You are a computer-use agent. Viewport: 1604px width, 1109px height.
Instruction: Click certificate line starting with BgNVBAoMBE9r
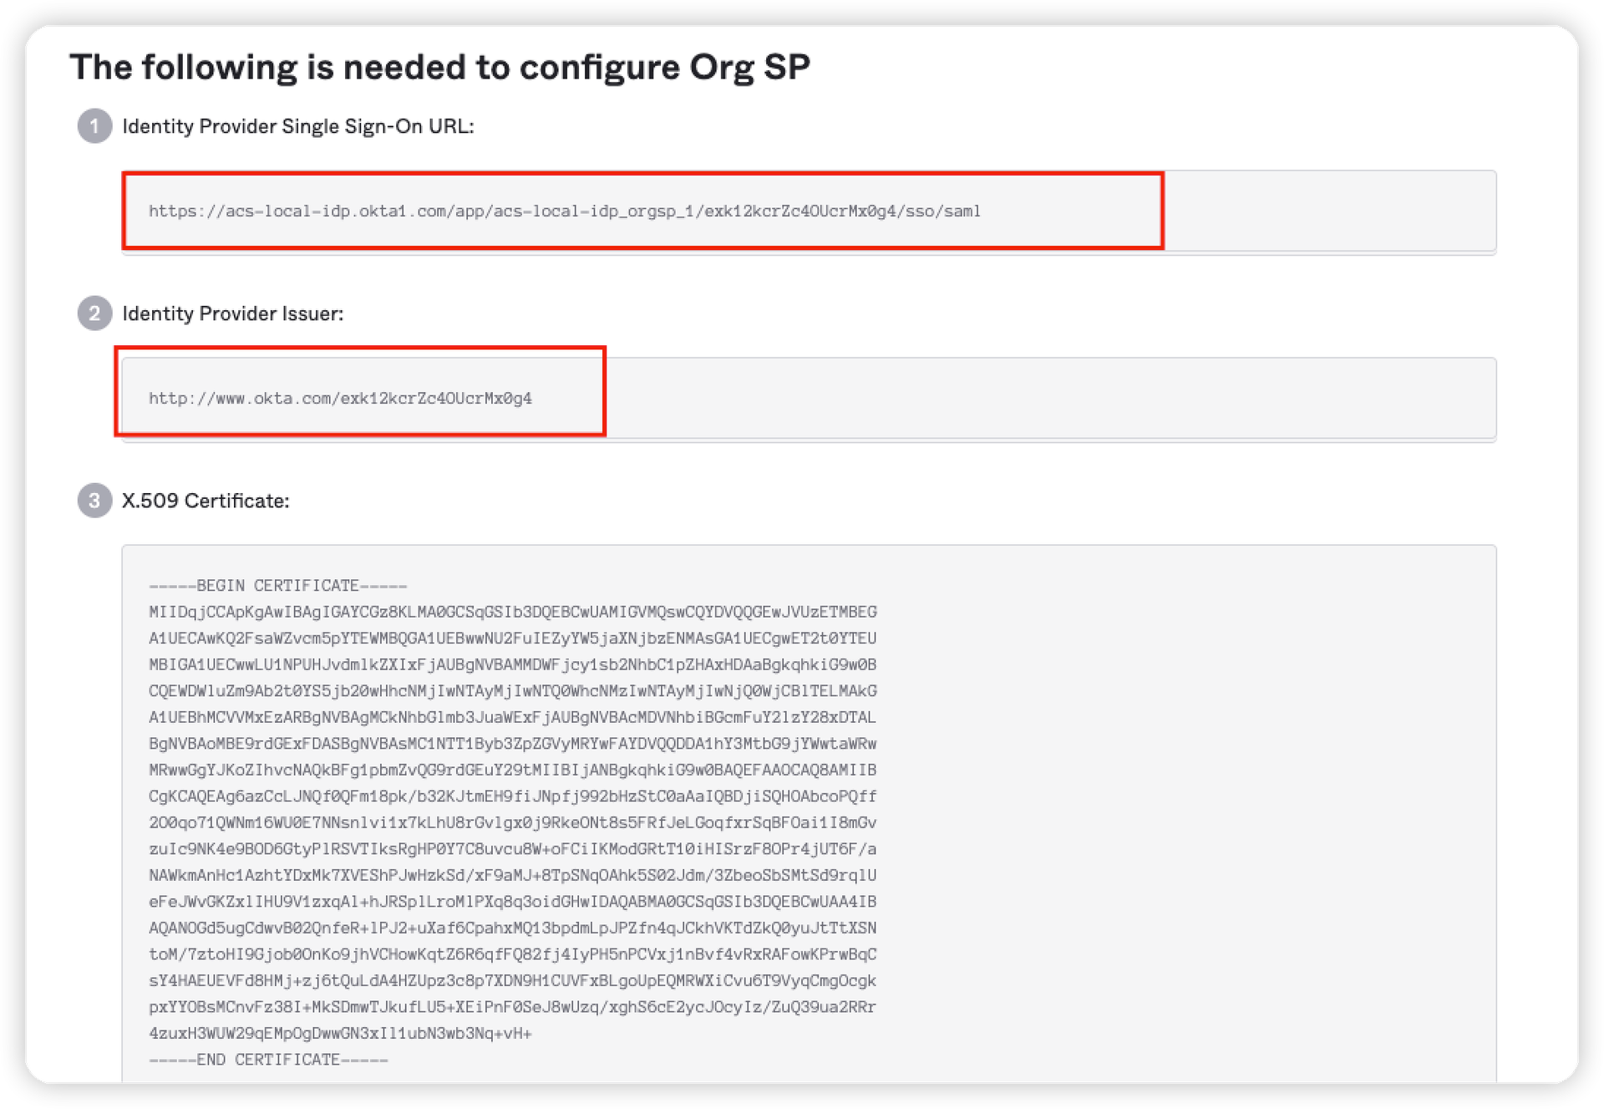point(512,744)
